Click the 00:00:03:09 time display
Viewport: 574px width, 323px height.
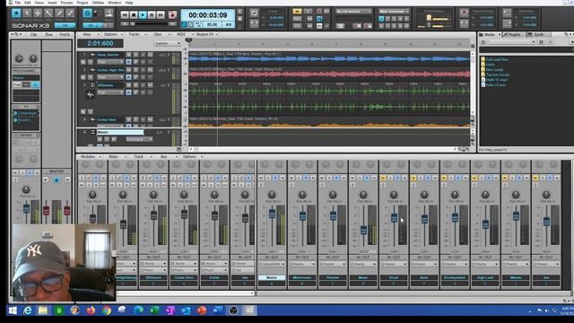(208, 15)
